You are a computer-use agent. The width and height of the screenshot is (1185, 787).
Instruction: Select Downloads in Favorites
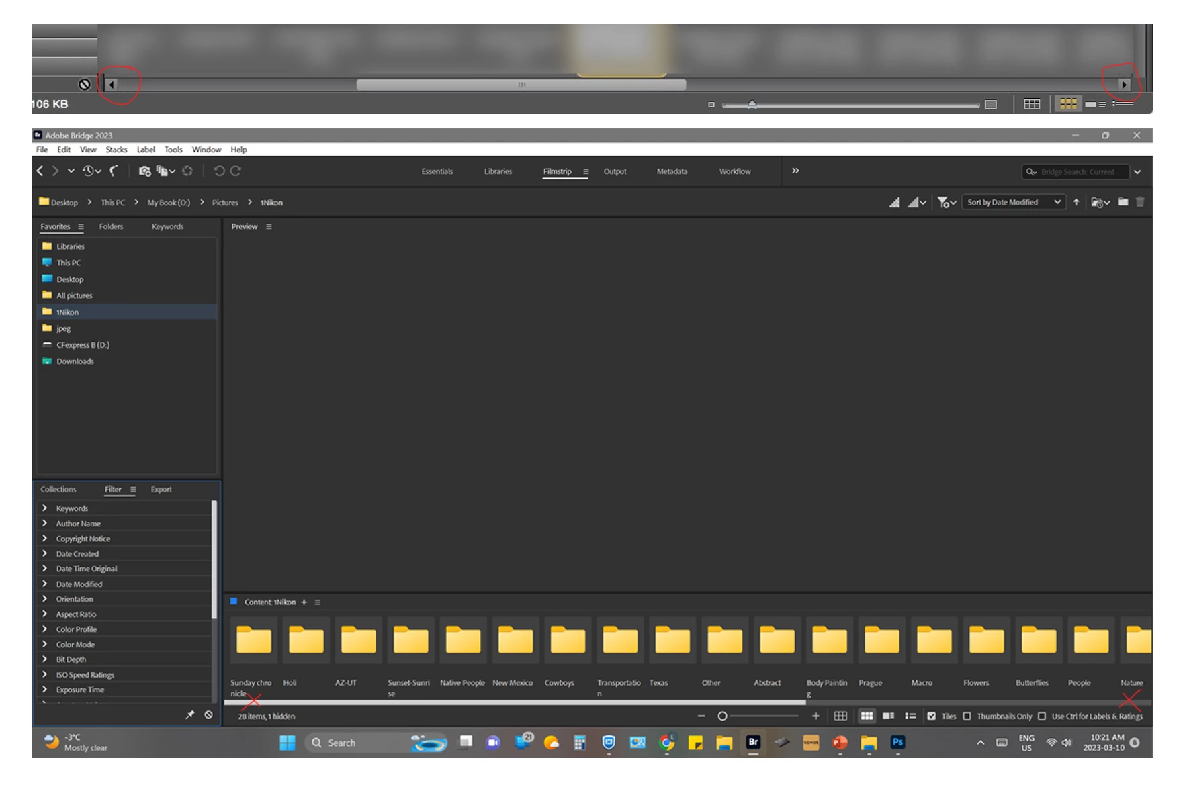pyautogui.click(x=75, y=361)
